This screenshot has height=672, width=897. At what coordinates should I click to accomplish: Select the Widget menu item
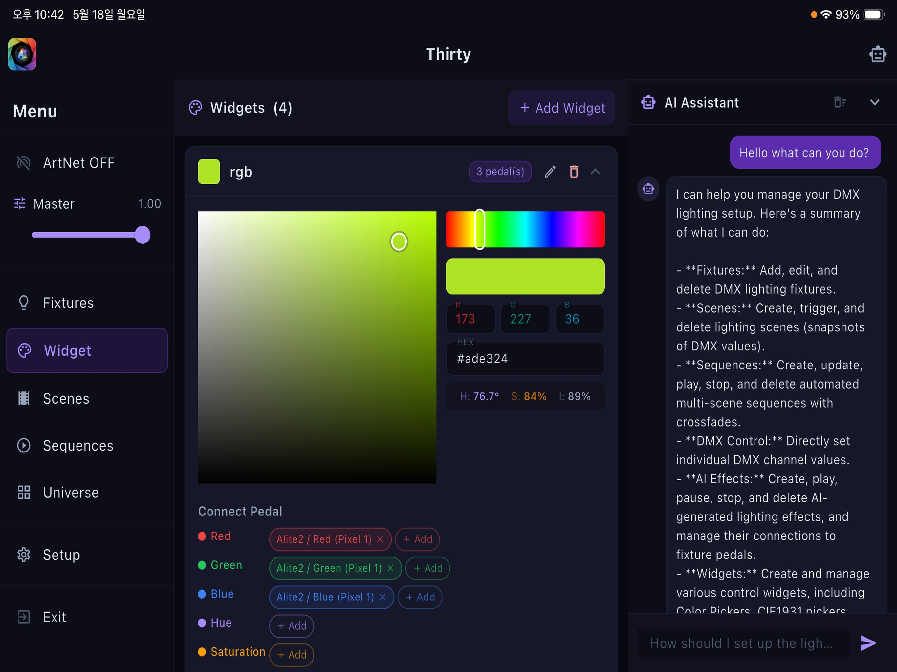[x=87, y=350]
